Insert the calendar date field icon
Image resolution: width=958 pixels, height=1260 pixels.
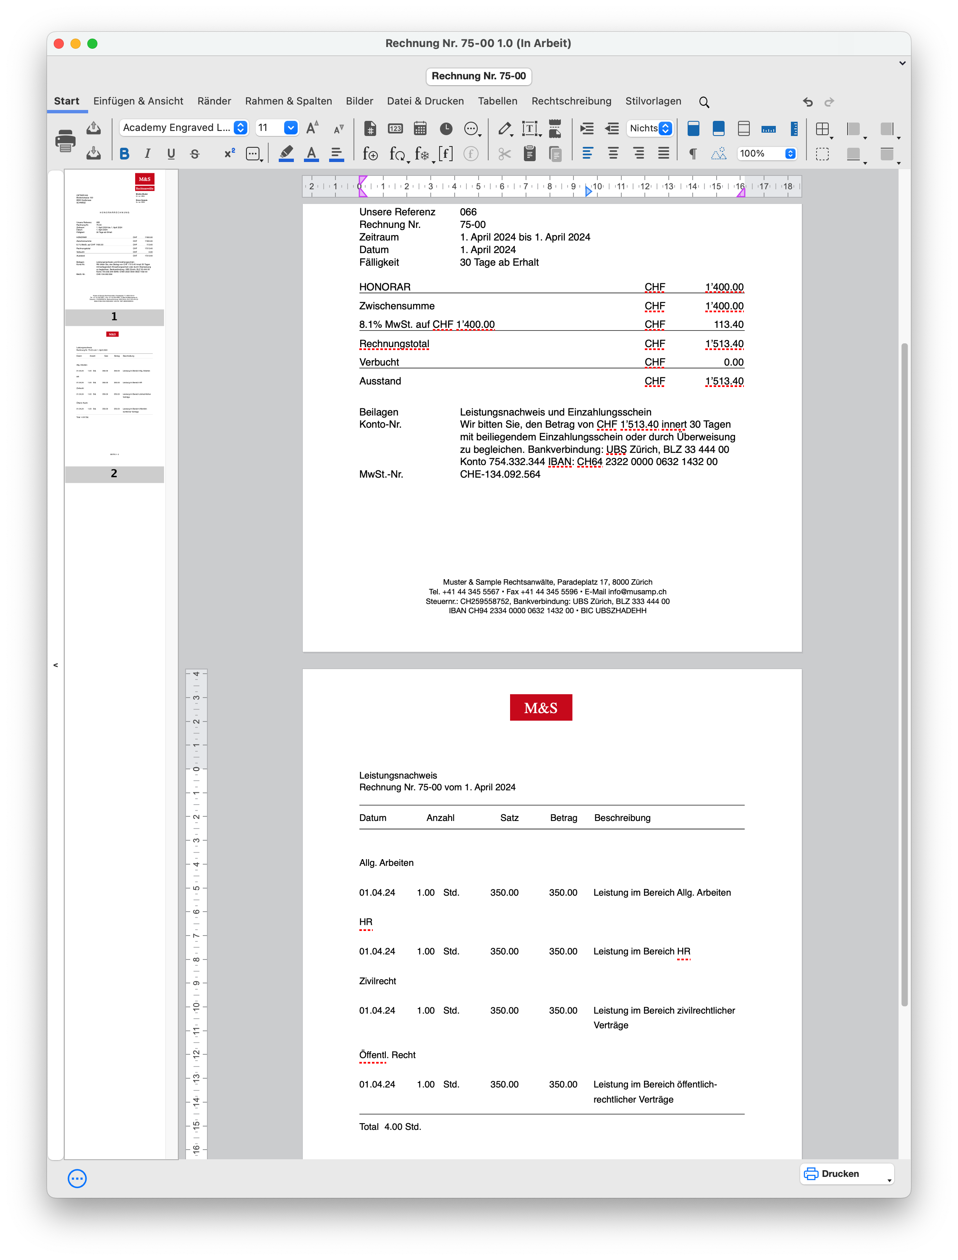[420, 128]
